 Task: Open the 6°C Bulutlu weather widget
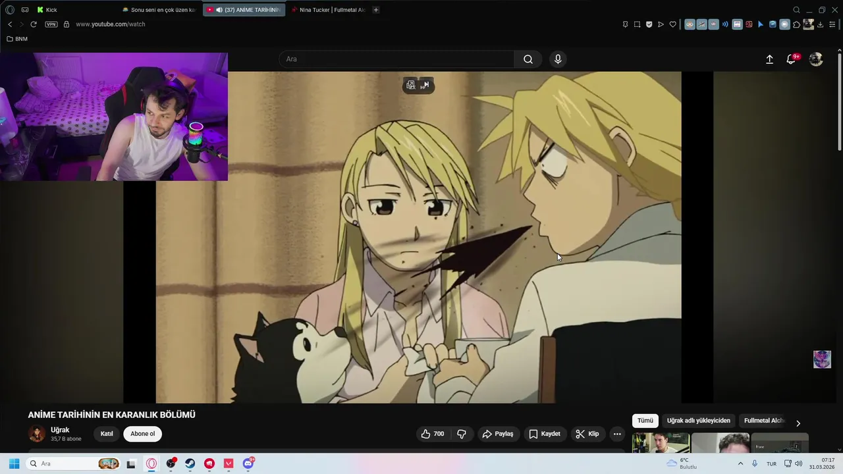(x=682, y=463)
